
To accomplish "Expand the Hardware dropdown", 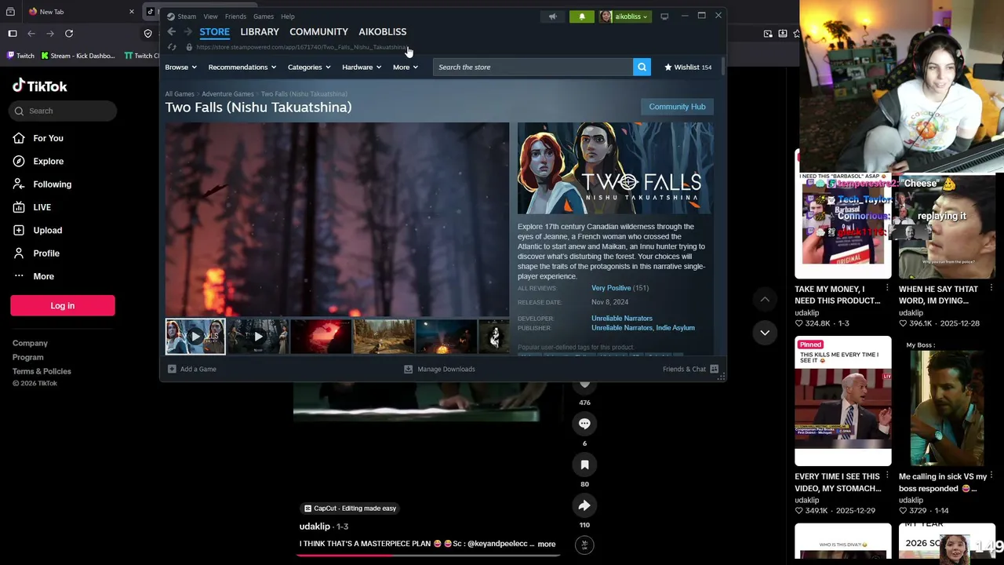I will tap(362, 67).
